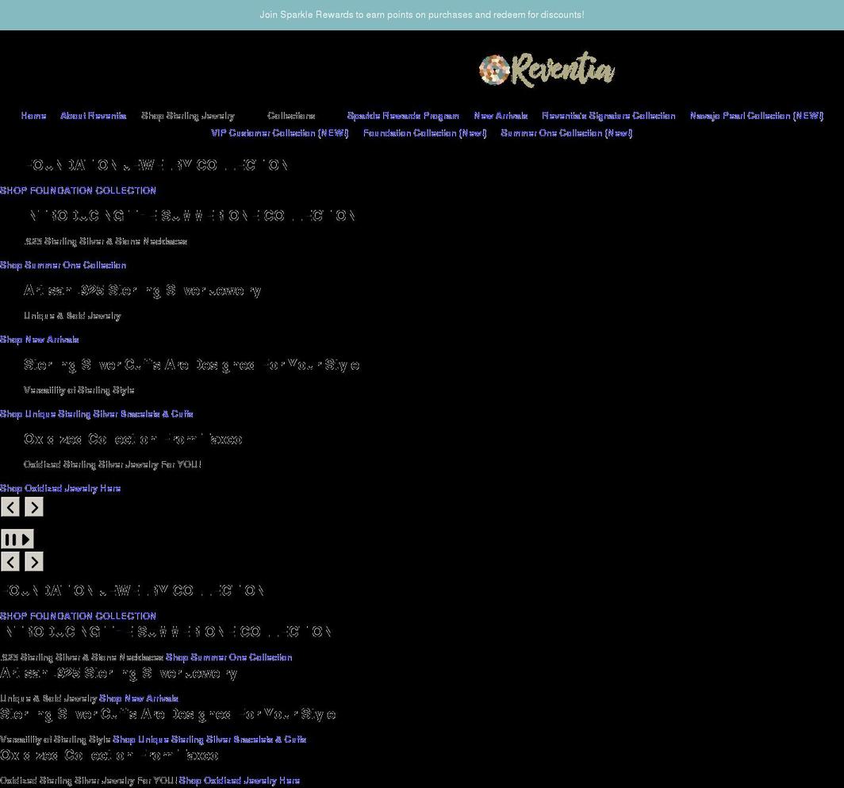Click indented 'Unique & Bold Jewelry' subtitle
Screen dimensions: 844x788
(x=72, y=316)
